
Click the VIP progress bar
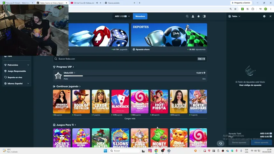[x=134, y=76]
